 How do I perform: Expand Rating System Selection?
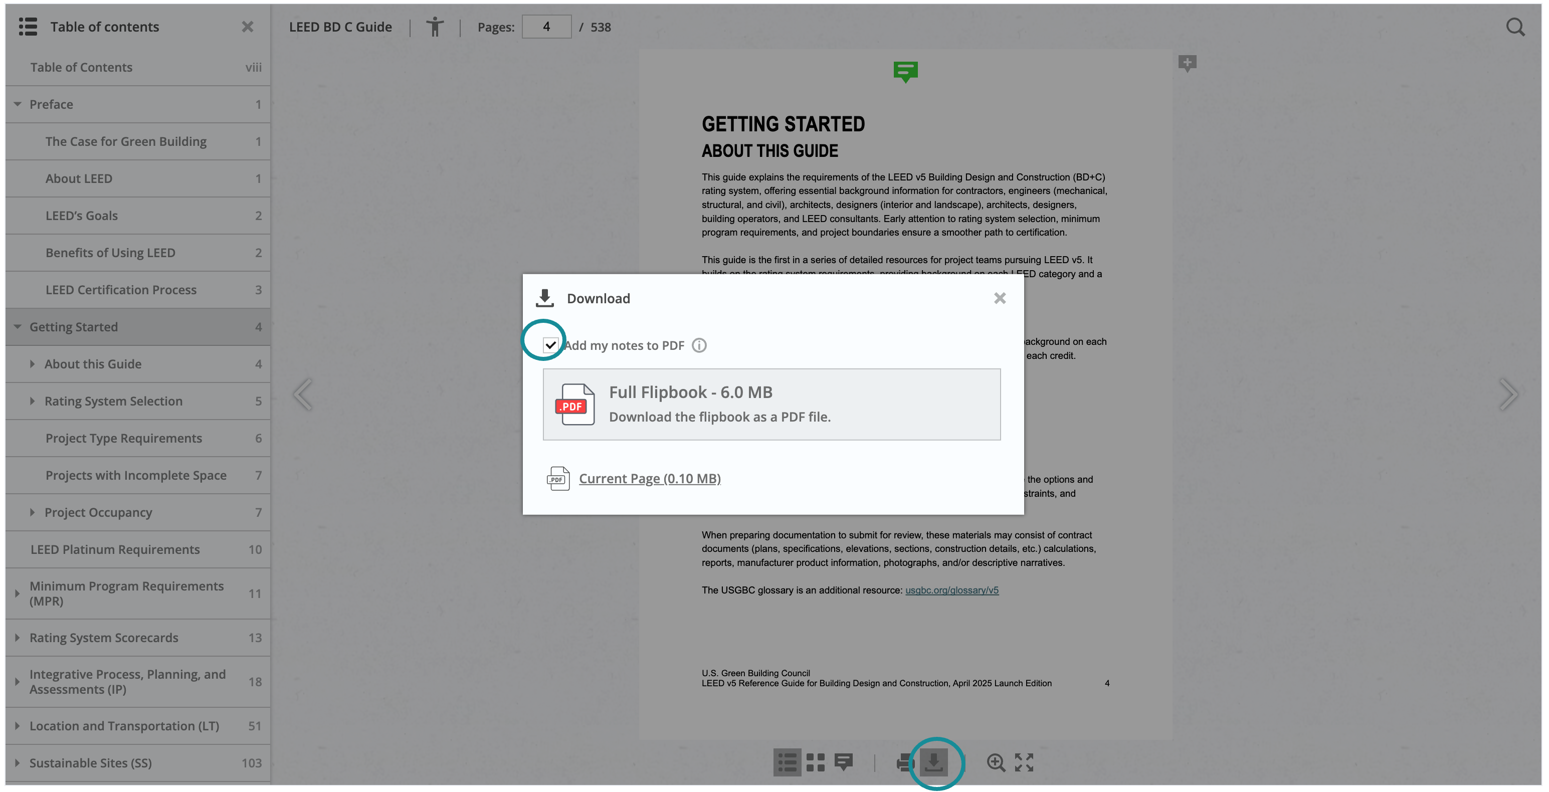[x=32, y=401]
